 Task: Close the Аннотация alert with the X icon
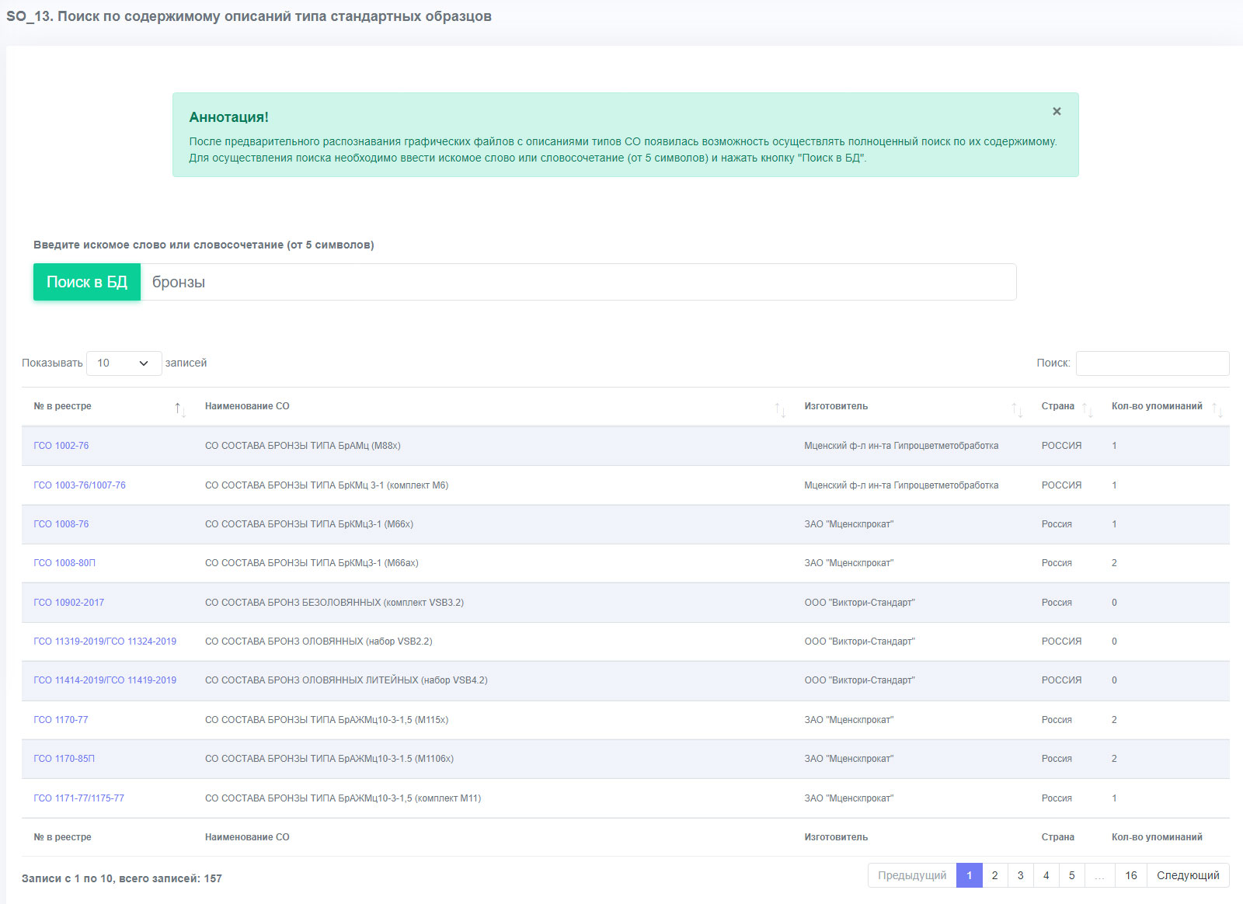(x=1057, y=111)
